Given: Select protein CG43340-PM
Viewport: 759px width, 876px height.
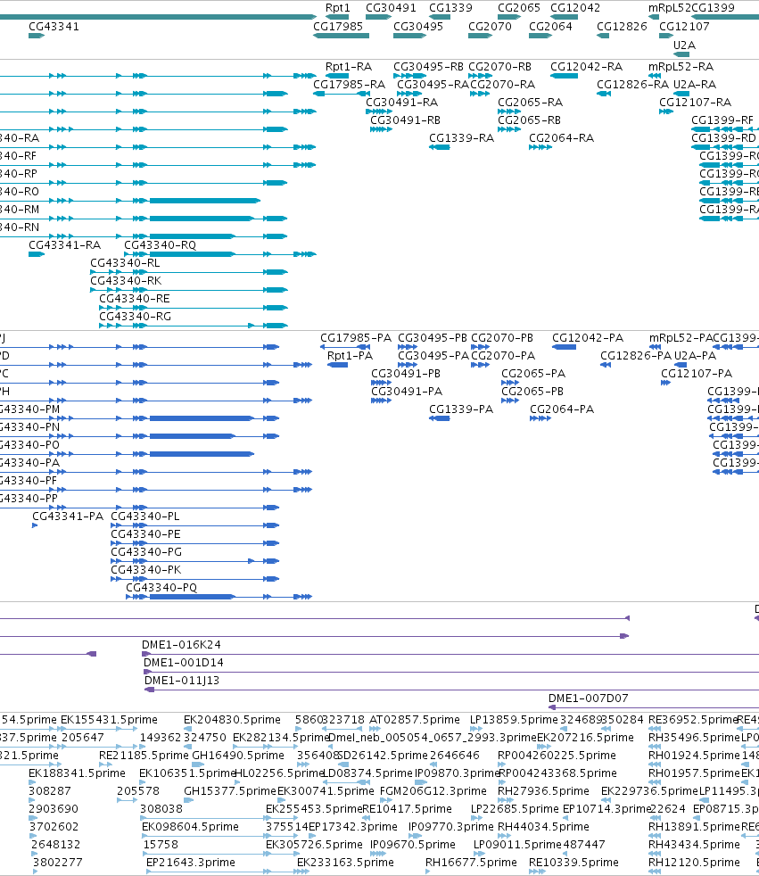Looking at the screenshot, I should click(29, 409).
